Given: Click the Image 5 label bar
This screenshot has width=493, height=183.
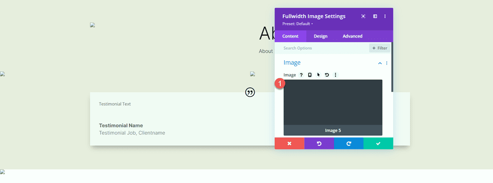Looking at the screenshot, I should (x=333, y=130).
